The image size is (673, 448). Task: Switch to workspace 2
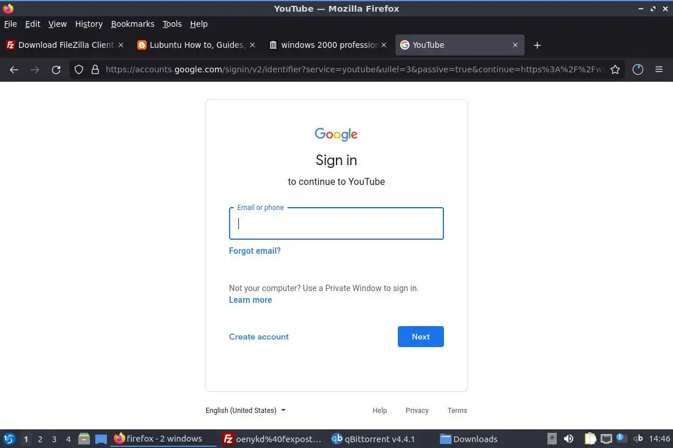(40, 439)
